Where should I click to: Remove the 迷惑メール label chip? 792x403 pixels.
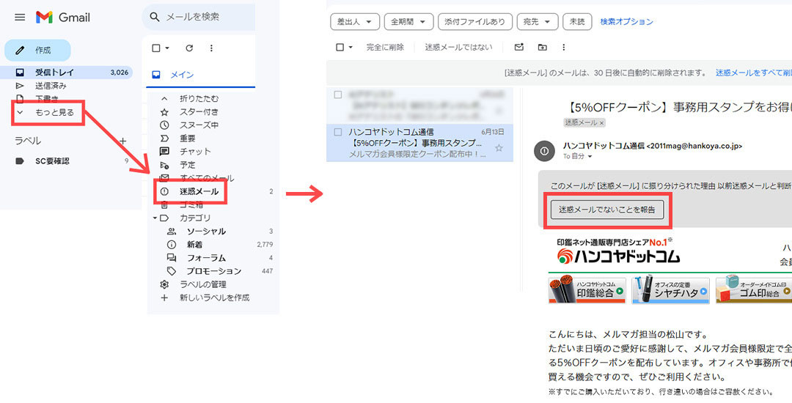602,122
